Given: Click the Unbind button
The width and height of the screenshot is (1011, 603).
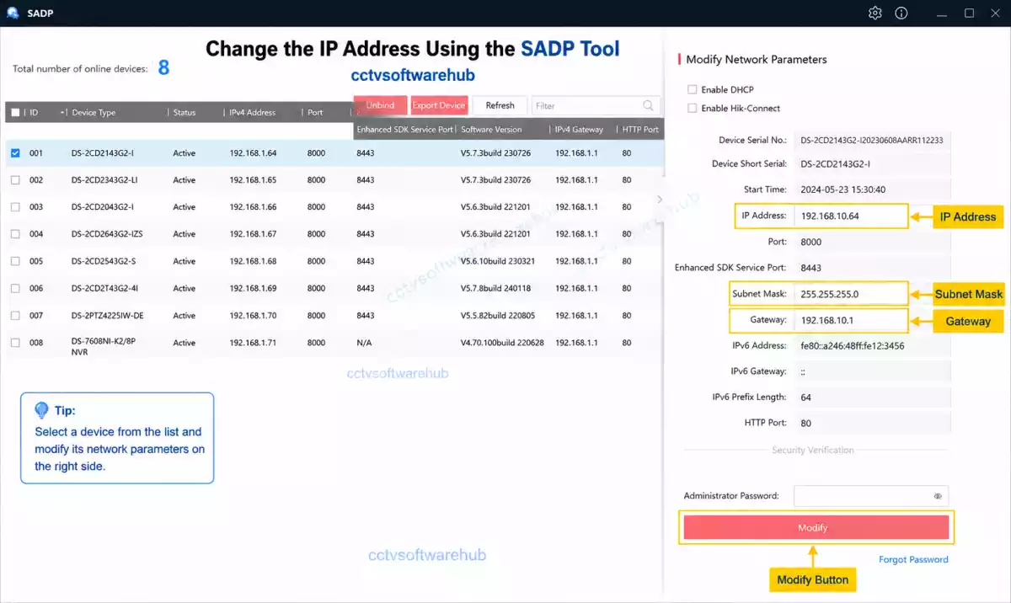Looking at the screenshot, I should click(380, 105).
